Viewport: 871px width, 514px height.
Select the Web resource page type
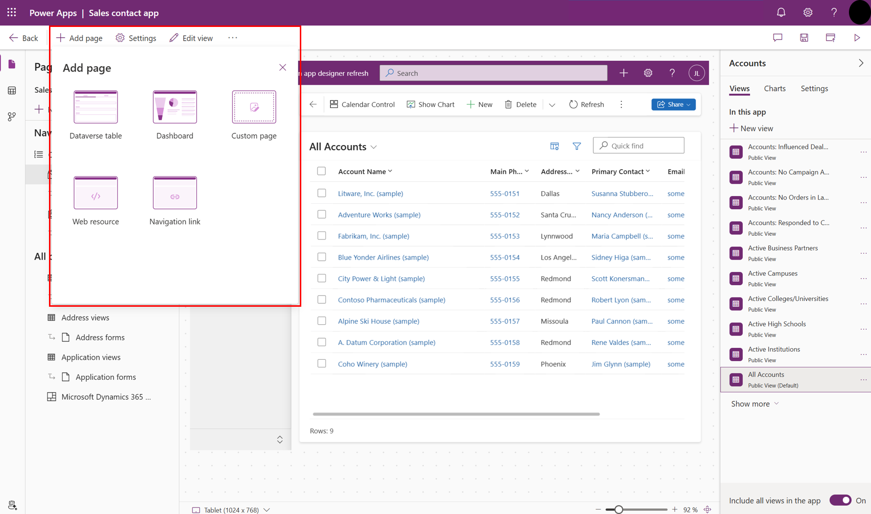[x=96, y=197]
